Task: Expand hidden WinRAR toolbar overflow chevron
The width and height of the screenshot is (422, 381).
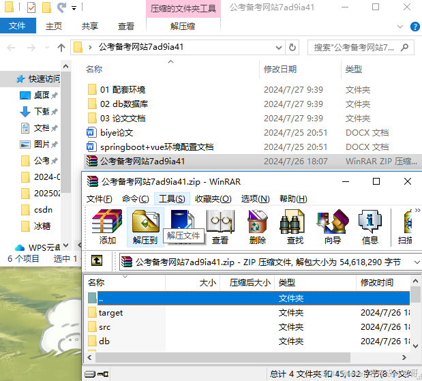Action: click(417, 210)
